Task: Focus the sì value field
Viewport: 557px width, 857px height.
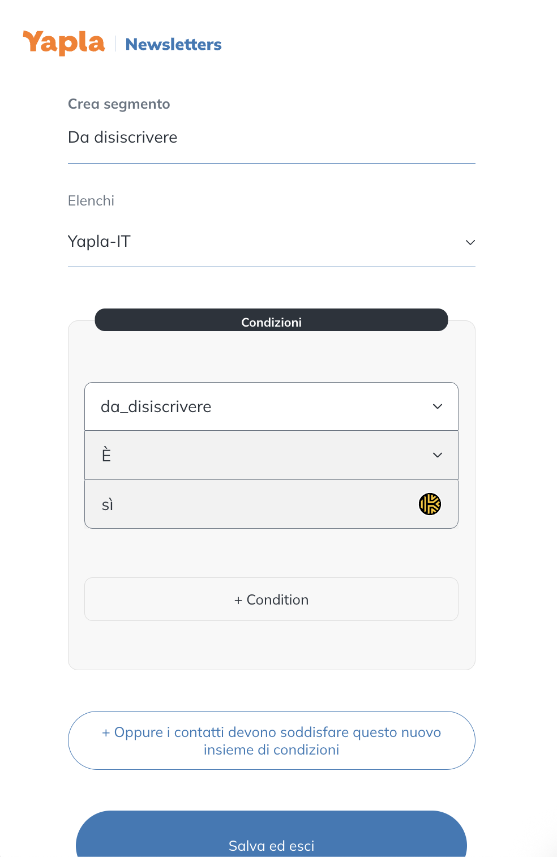Action: (x=271, y=504)
